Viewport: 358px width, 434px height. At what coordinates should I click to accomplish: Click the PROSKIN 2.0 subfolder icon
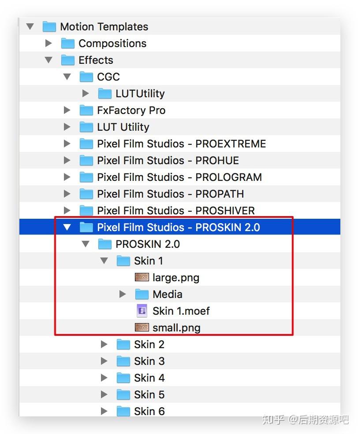click(104, 244)
